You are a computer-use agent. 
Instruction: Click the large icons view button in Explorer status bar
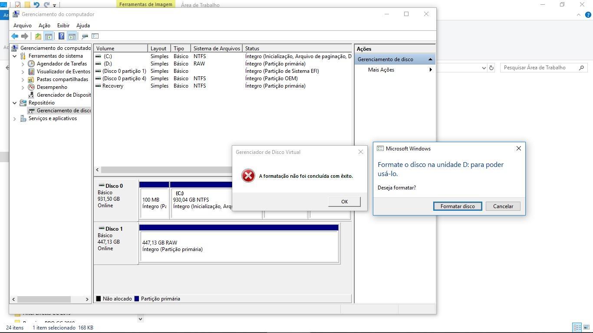[587, 327]
